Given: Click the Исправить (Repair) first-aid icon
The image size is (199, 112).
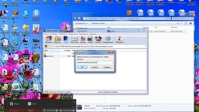Looking at the screenshot, I should (120, 40).
